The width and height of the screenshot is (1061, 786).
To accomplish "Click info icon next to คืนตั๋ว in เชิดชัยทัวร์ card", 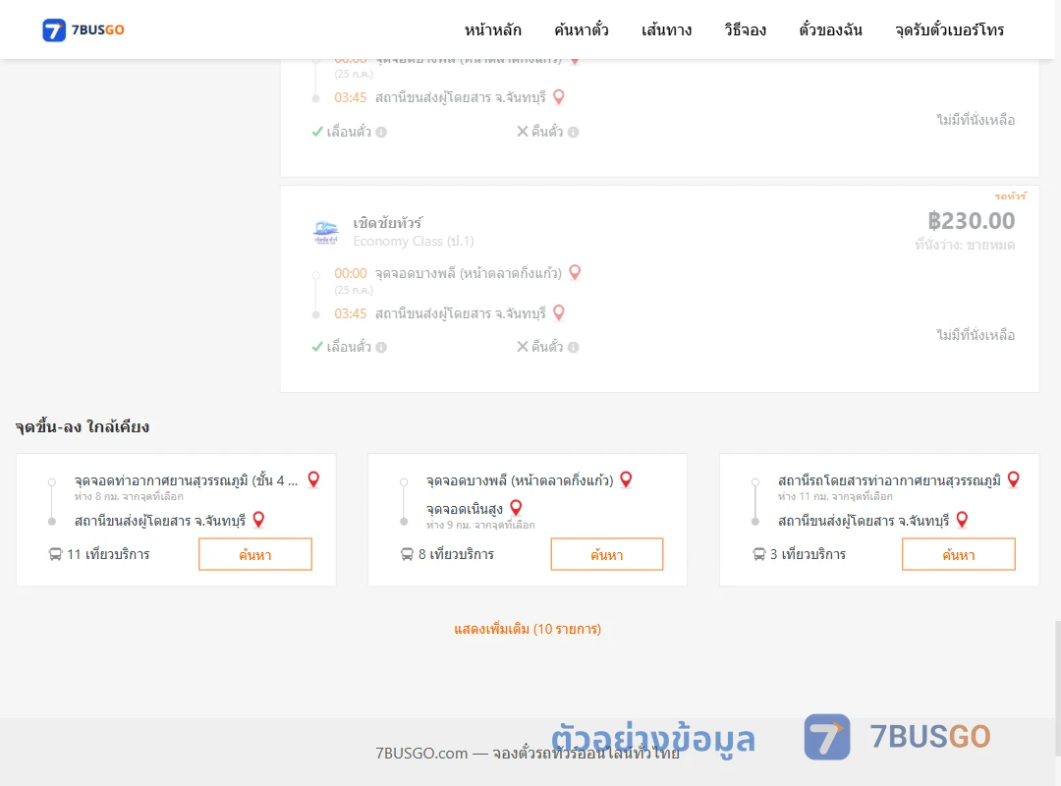I will [573, 347].
